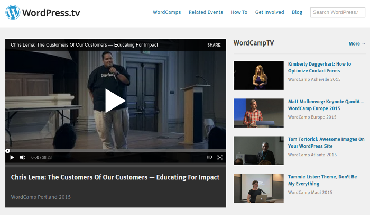Click the Search WordPress.tv input field
The height and width of the screenshot is (218, 370).
click(x=338, y=12)
